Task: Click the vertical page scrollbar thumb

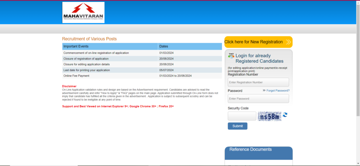Action: (x=358, y=60)
